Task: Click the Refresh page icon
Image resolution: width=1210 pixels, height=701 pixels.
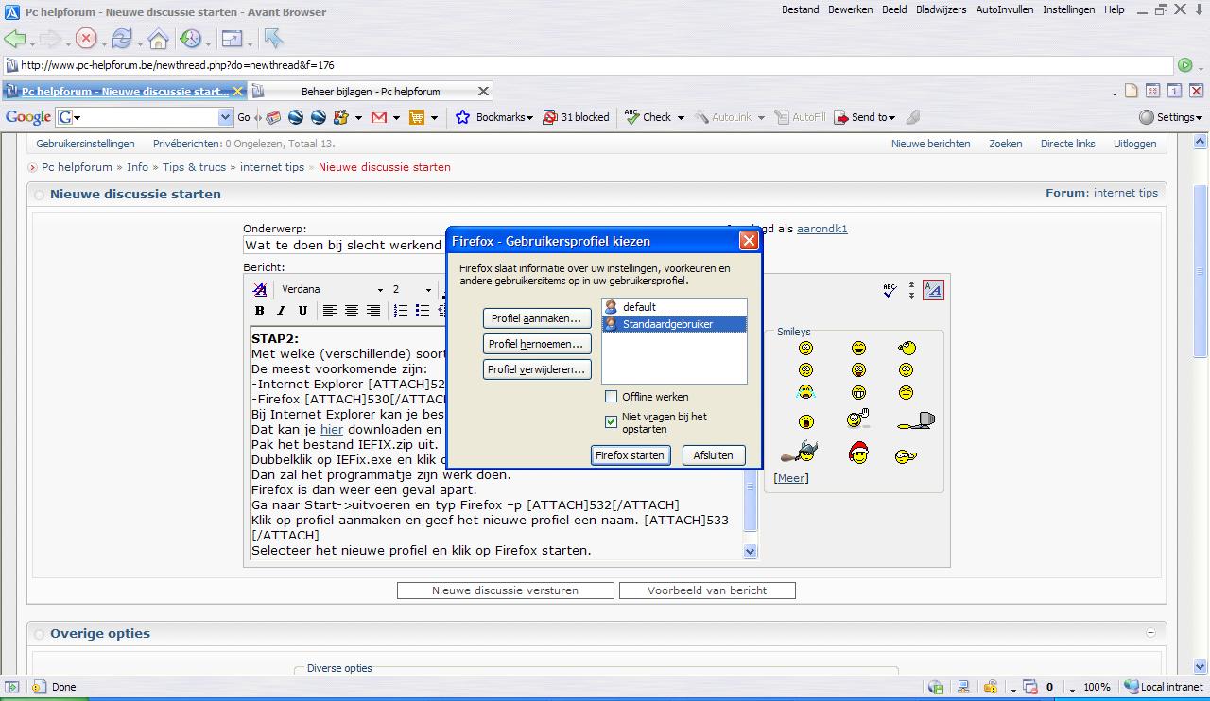Action: point(122,39)
